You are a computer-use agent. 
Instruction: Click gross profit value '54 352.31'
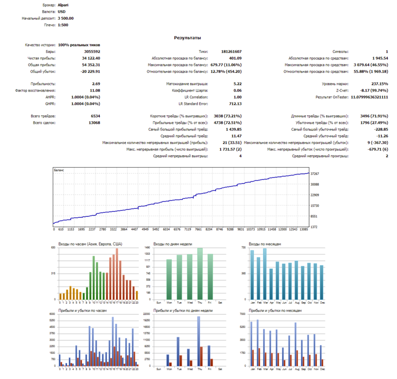pyautogui.click(x=91, y=65)
